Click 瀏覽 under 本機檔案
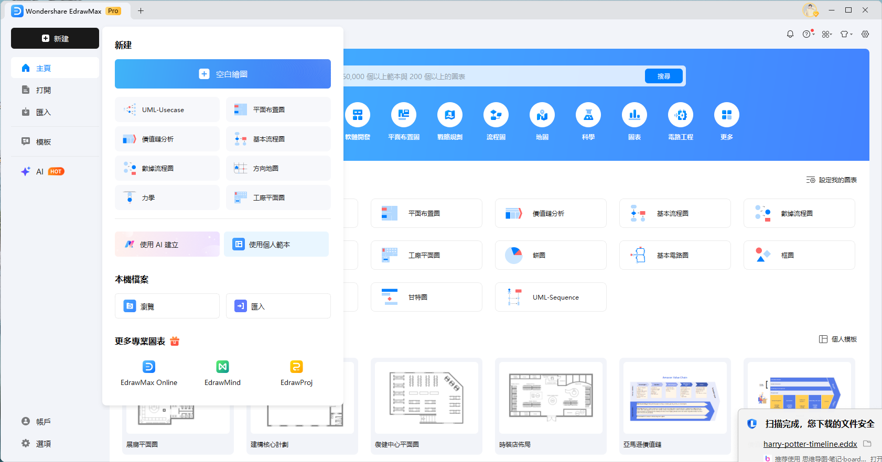 167,306
